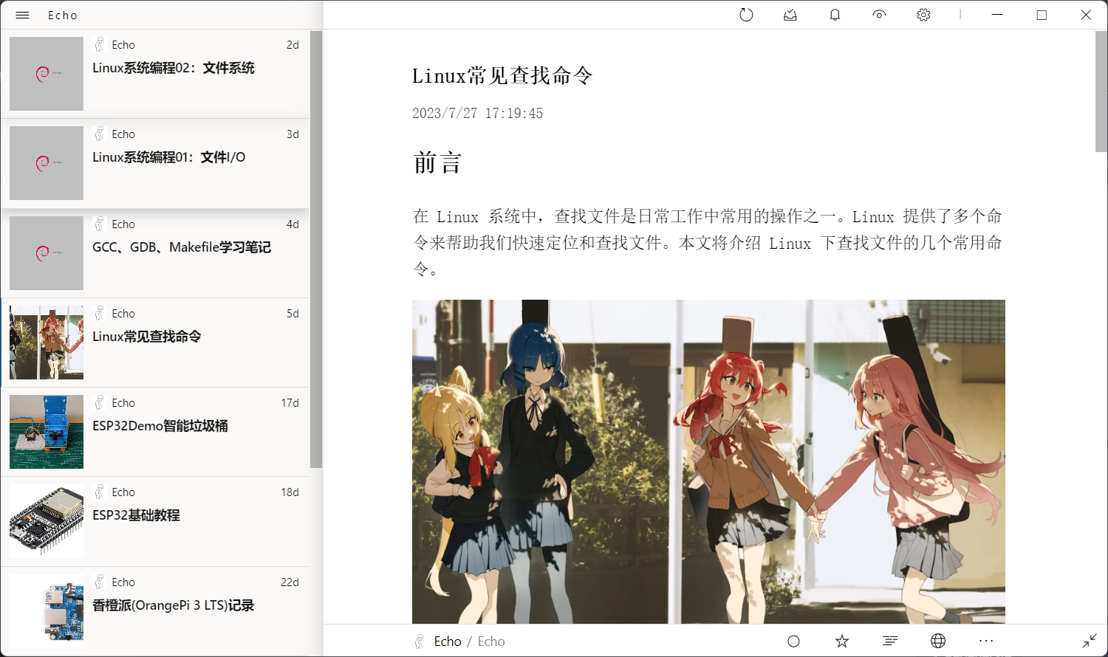Mark all articles as read inbox icon
The width and height of the screenshot is (1108, 657).
[x=790, y=15]
